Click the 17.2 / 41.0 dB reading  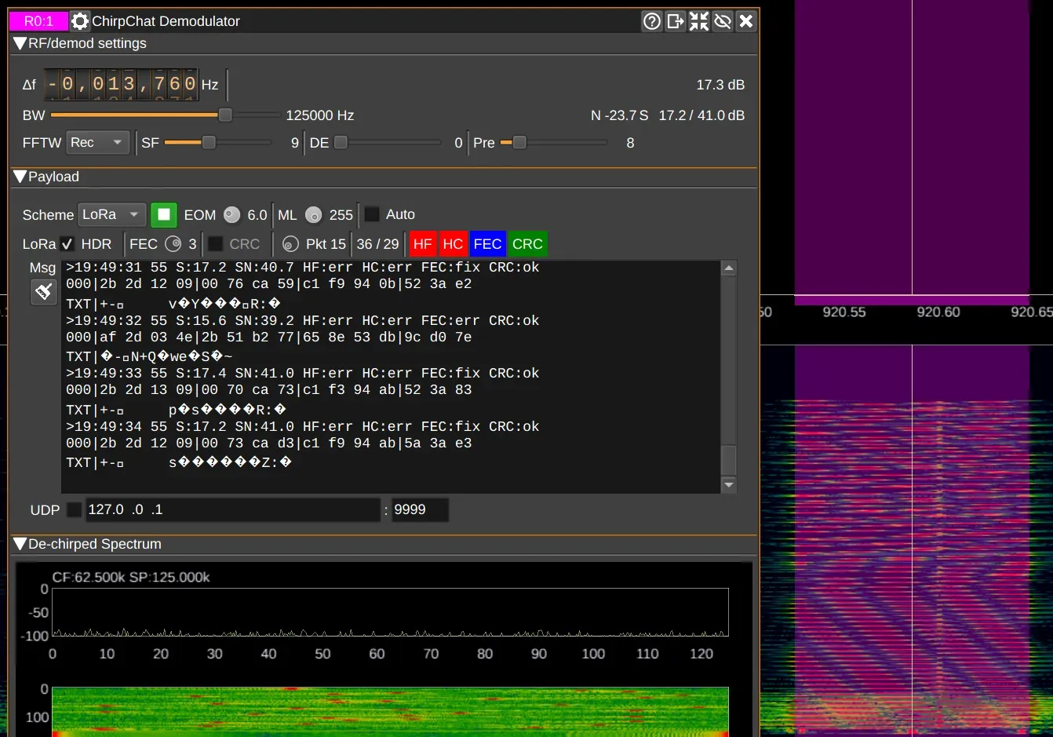click(x=701, y=115)
